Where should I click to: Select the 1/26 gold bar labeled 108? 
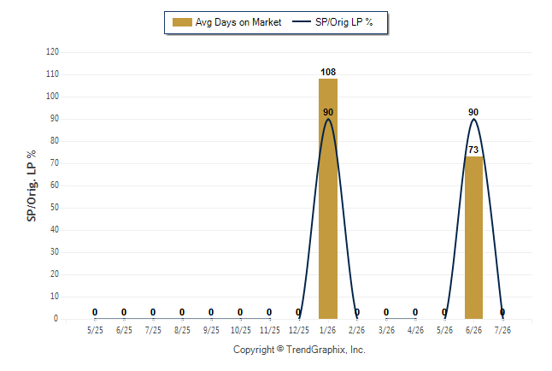pyautogui.click(x=328, y=198)
